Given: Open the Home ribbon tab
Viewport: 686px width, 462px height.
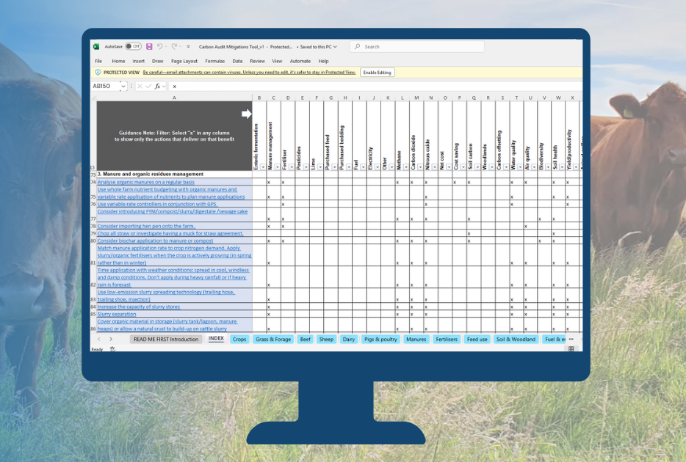Looking at the screenshot, I should (118, 61).
